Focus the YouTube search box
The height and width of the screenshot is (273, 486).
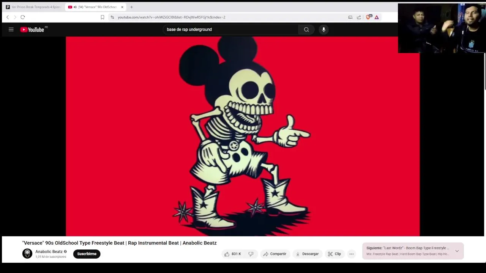click(231, 30)
